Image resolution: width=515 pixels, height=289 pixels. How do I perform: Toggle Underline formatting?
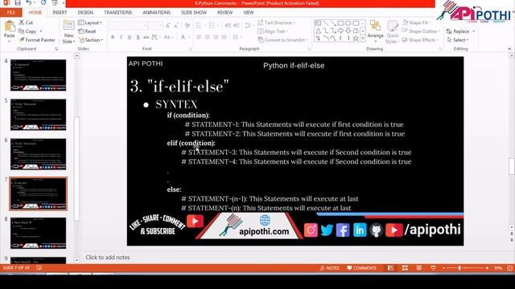[130, 38]
